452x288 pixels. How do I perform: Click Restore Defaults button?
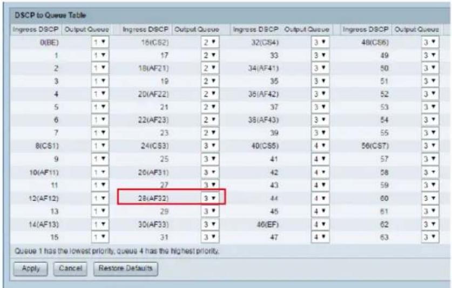[125, 269]
